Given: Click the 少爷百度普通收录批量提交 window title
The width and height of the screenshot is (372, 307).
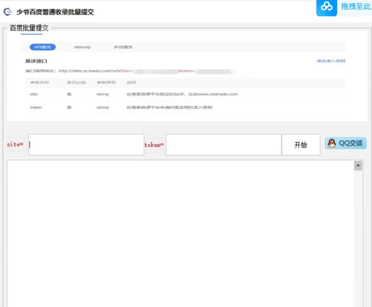Looking at the screenshot, I should 55,12.
